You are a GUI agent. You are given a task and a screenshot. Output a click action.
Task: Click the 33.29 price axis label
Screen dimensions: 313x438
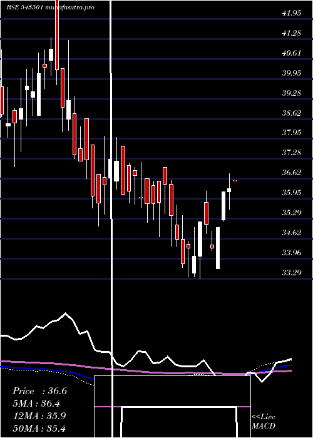click(x=292, y=272)
